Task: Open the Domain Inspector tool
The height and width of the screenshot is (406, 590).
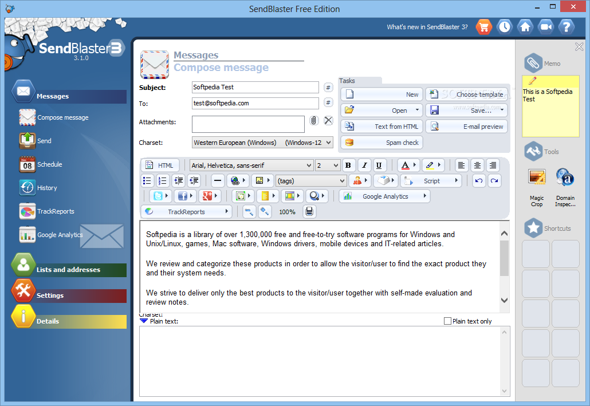Action: click(x=565, y=187)
